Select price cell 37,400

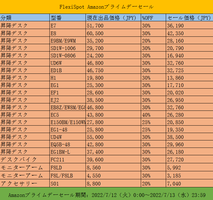(x=113, y=152)
